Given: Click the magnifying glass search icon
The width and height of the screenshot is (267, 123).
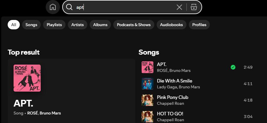Looking at the screenshot, I should click(69, 7).
